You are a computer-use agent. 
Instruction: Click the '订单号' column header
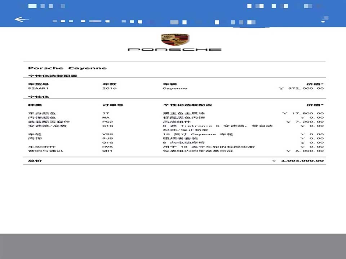[x=113, y=105]
